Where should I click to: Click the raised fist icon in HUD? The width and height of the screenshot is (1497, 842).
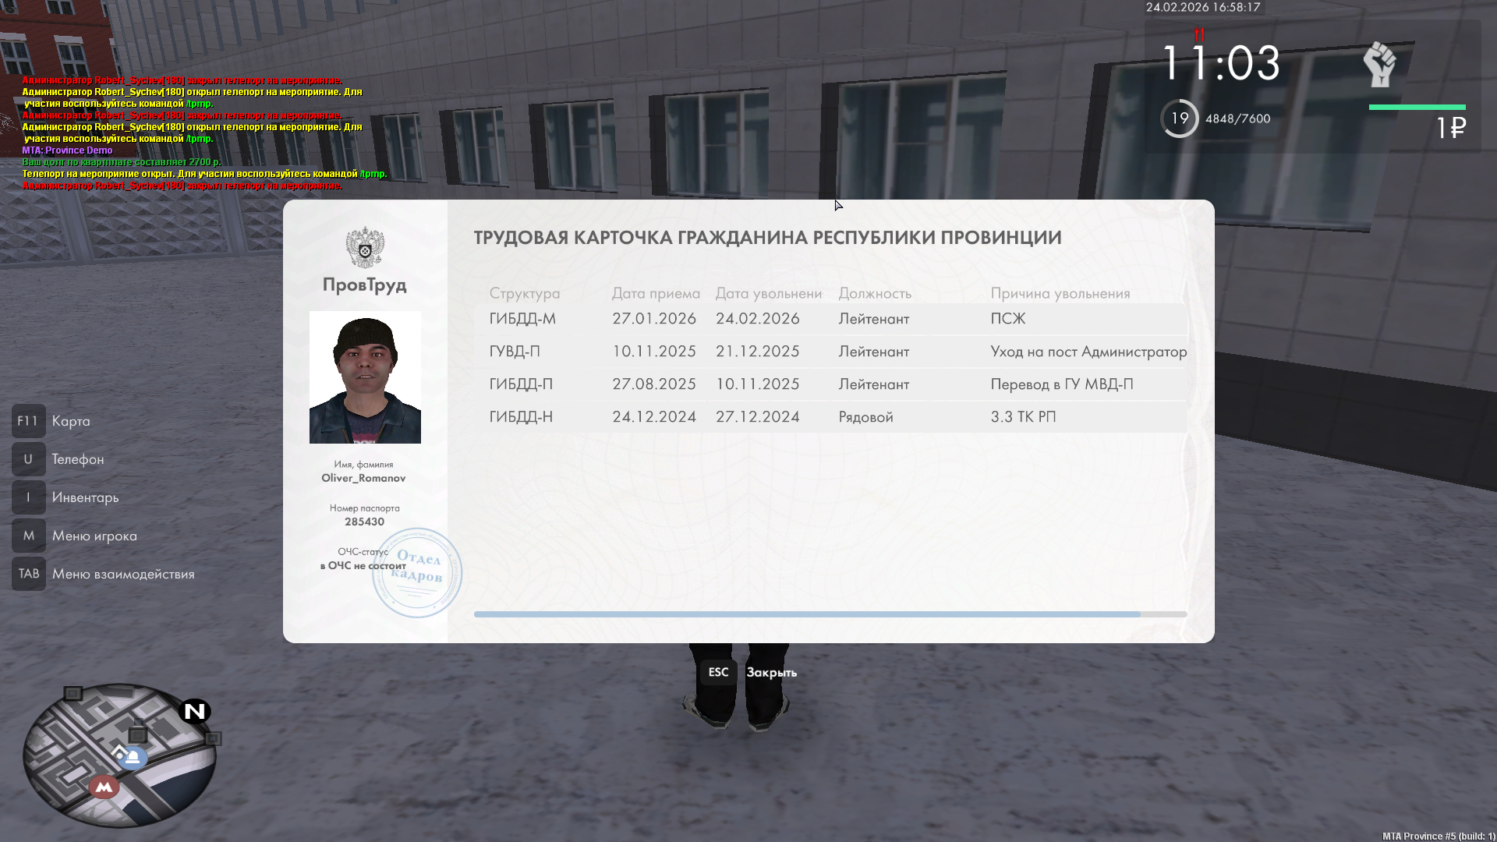[x=1379, y=65]
